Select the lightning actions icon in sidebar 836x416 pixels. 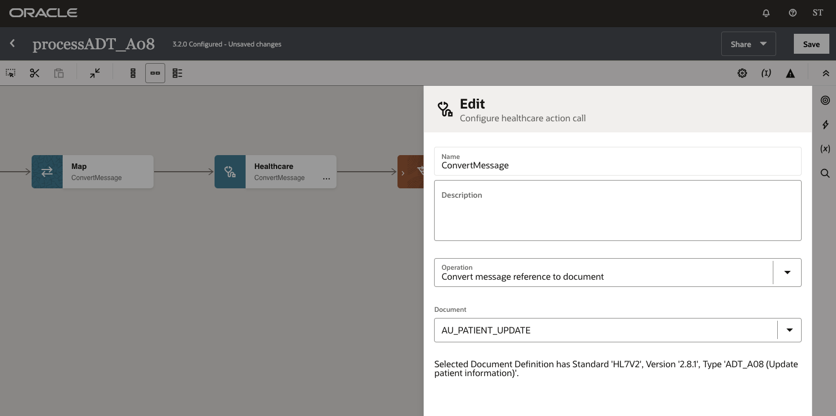pyautogui.click(x=825, y=125)
